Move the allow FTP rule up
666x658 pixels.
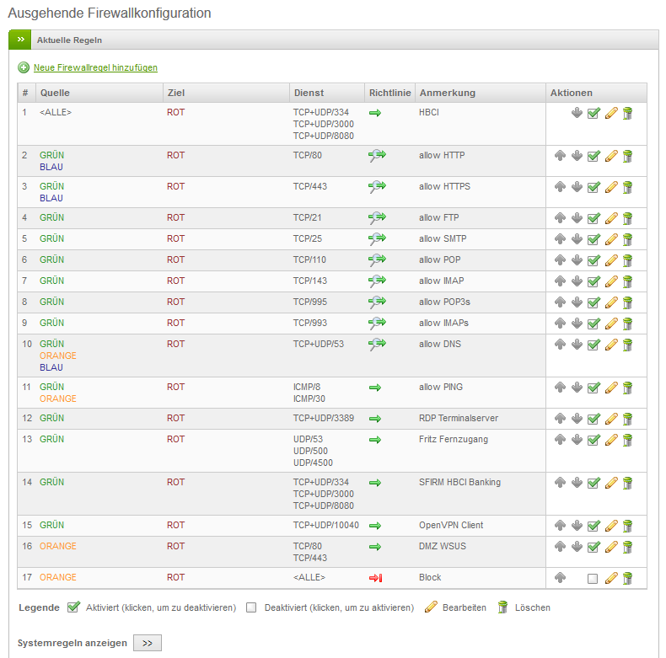pos(560,218)
